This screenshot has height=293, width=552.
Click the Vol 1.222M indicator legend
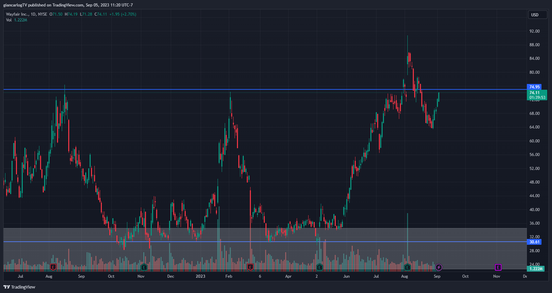[x=17, y=20]
